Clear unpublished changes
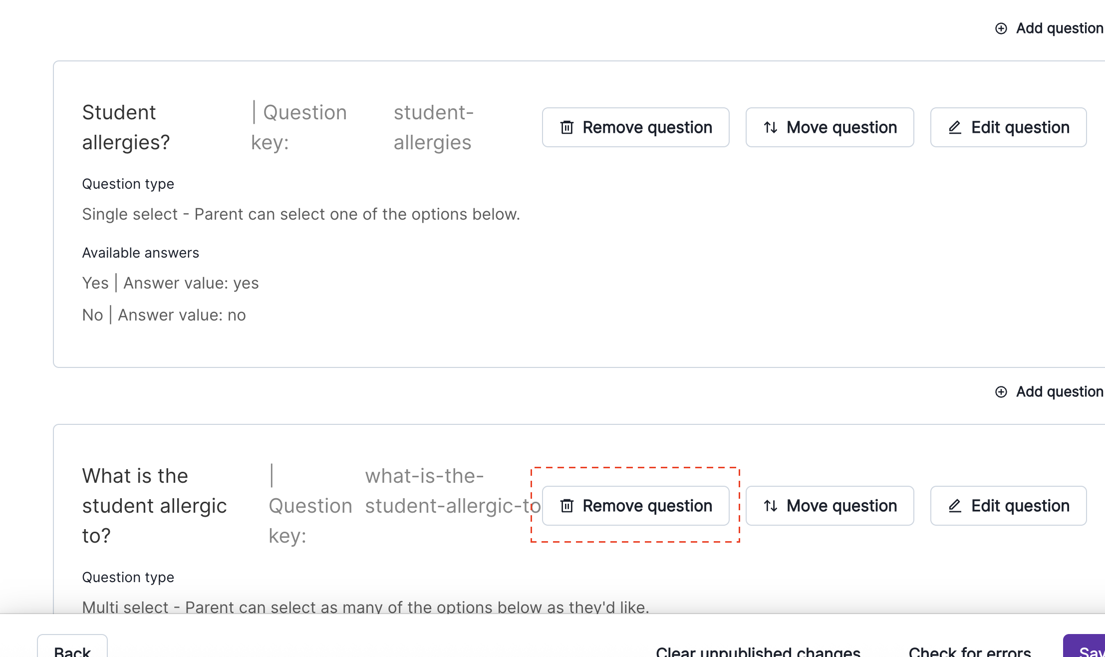The width and height of the screenshot is (1105, 657). pos(758,651)
